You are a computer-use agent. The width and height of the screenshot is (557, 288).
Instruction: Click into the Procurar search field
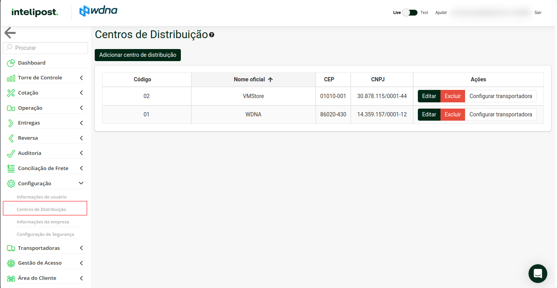pyautogui.click(x=45, y=48)
